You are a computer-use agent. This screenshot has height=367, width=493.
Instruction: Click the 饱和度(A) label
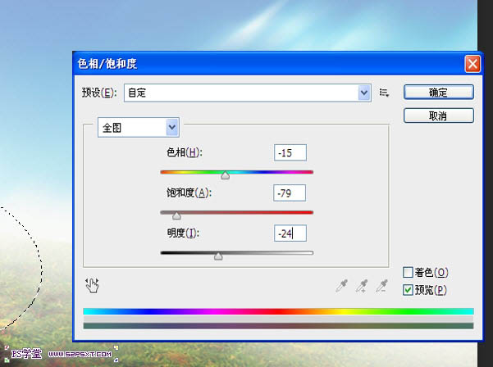pyautogui.click(x=189, y=193)
